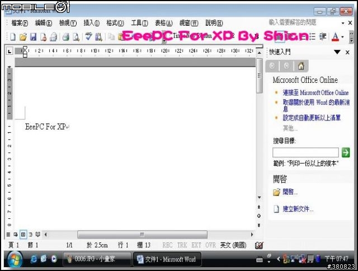
Task: Click the tab stop selector L box on ruler
Action: coord(9,52)
